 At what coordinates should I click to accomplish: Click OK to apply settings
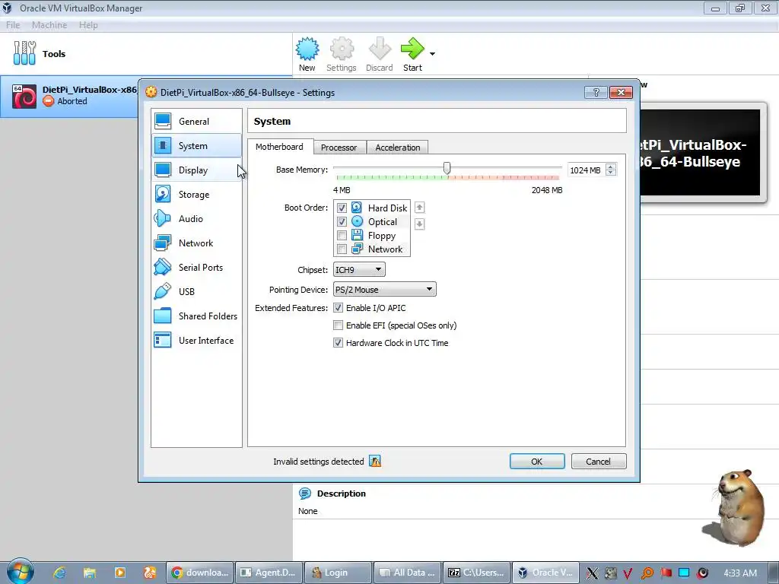pyautogui.click(x=537, y=462)
